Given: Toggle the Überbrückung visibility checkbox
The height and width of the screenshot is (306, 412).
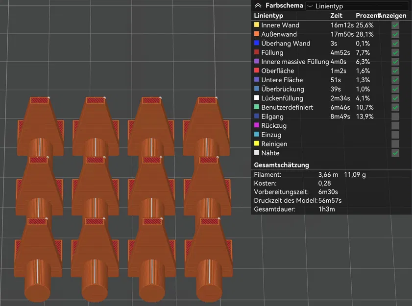Looking at the screenshot, I should [395, 89].
